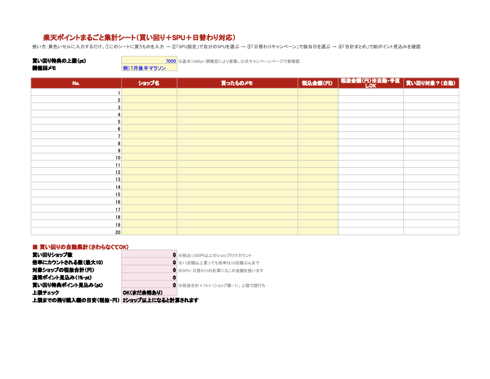
Task: Click the 上限までの残り購入額の目安(税抜・円) label
Action: tap(76, 300)
